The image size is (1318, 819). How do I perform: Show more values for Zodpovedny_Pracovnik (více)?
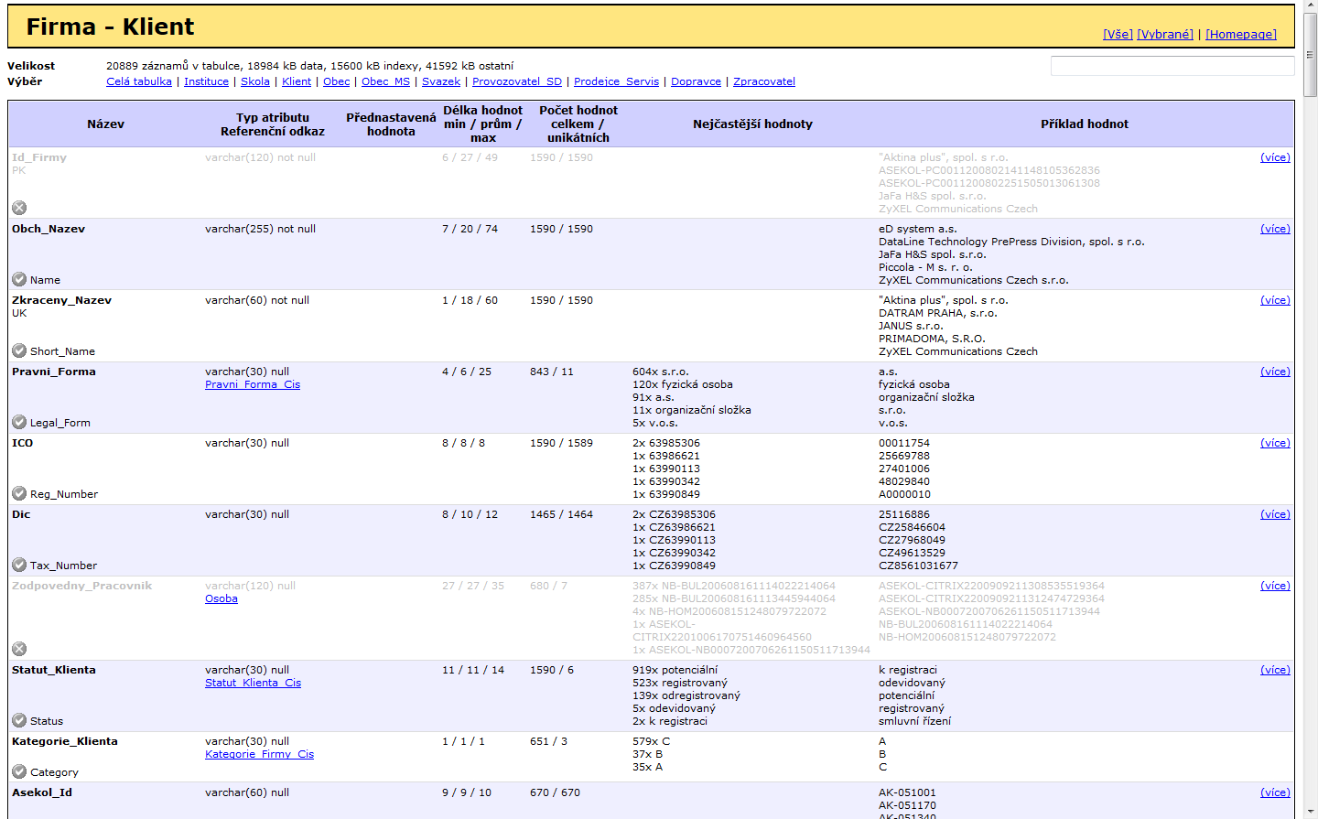pyautogui.click(x=1275, y=586)
